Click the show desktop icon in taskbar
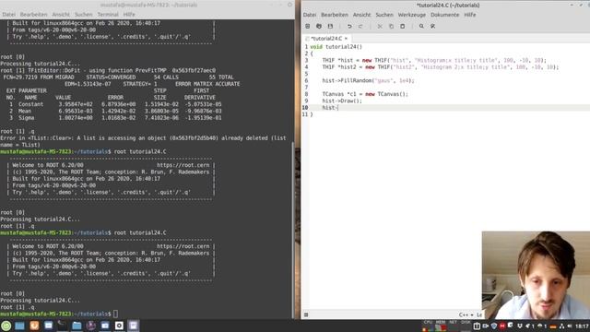The image size is (590, 332). click(19, 326)
